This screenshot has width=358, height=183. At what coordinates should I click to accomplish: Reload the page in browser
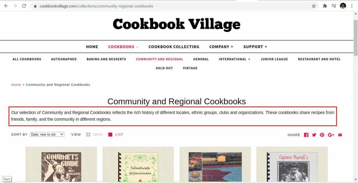pyautogui.click(x=24, y=6)
